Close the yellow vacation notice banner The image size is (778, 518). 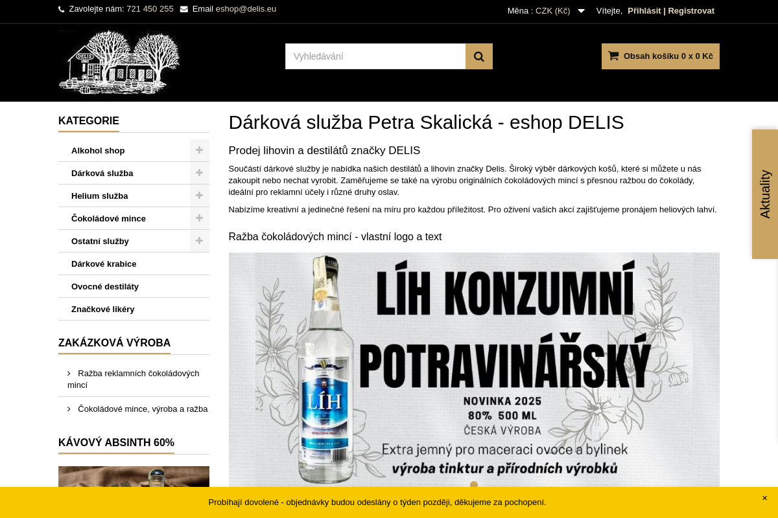pyautogui.click(x=764, y=498)
